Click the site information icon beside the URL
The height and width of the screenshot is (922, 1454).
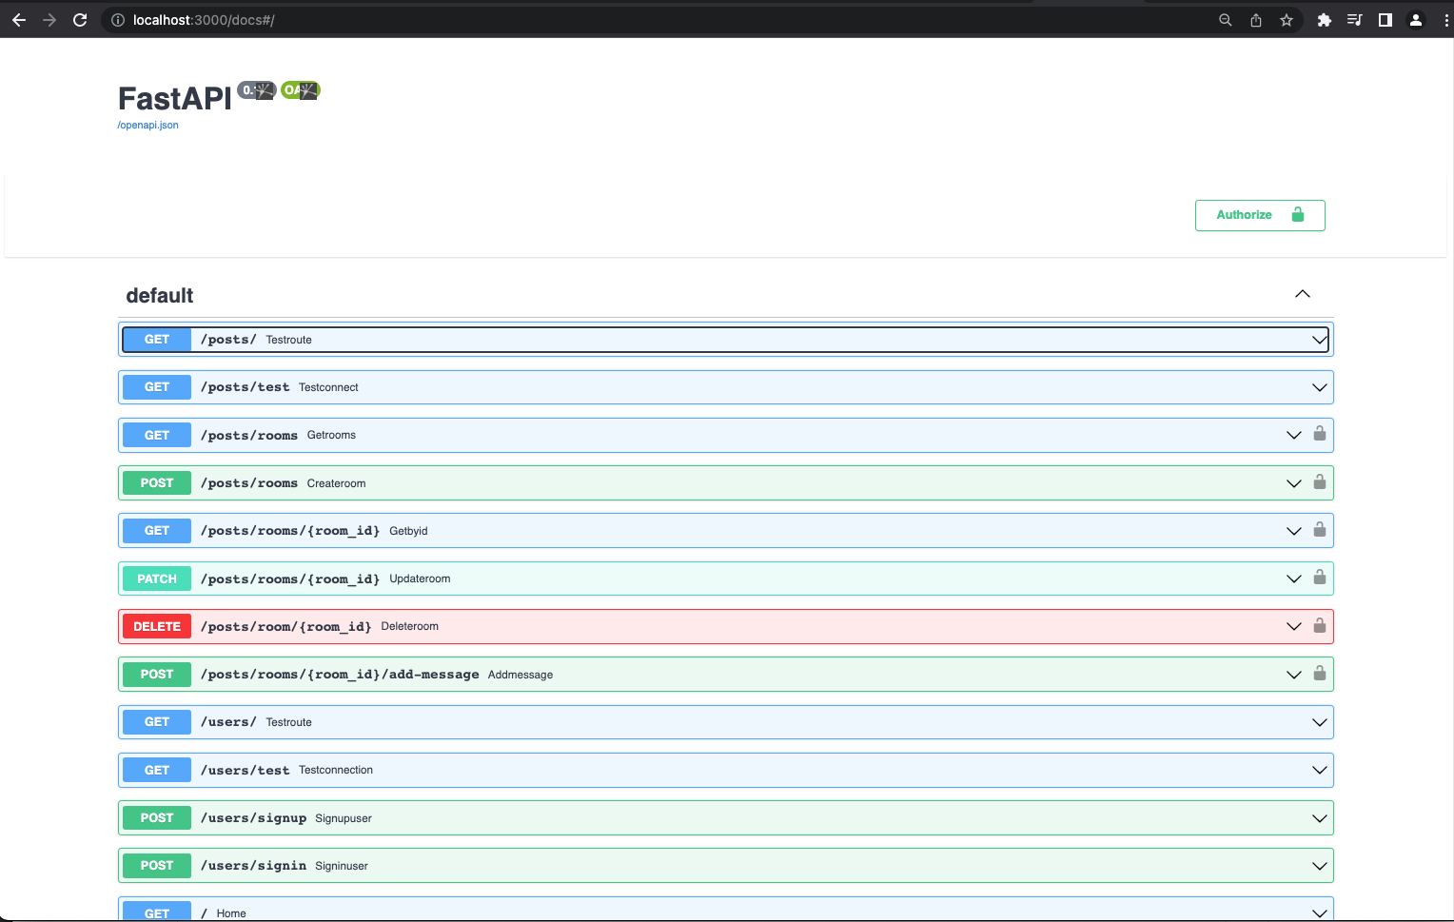(x=115, y=19)
